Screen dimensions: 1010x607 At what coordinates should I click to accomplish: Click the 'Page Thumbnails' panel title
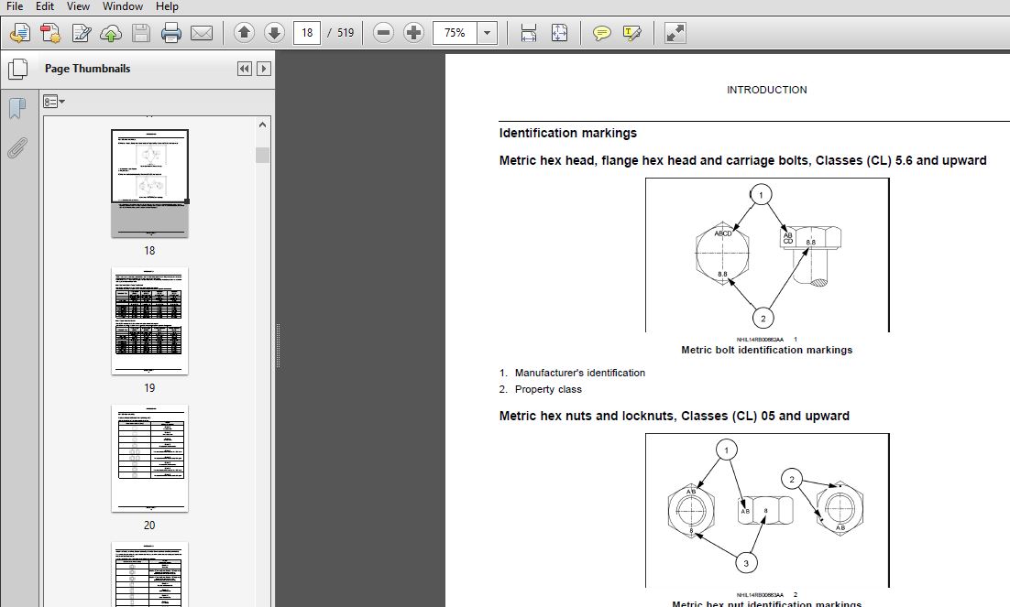(x=88, y=69)
